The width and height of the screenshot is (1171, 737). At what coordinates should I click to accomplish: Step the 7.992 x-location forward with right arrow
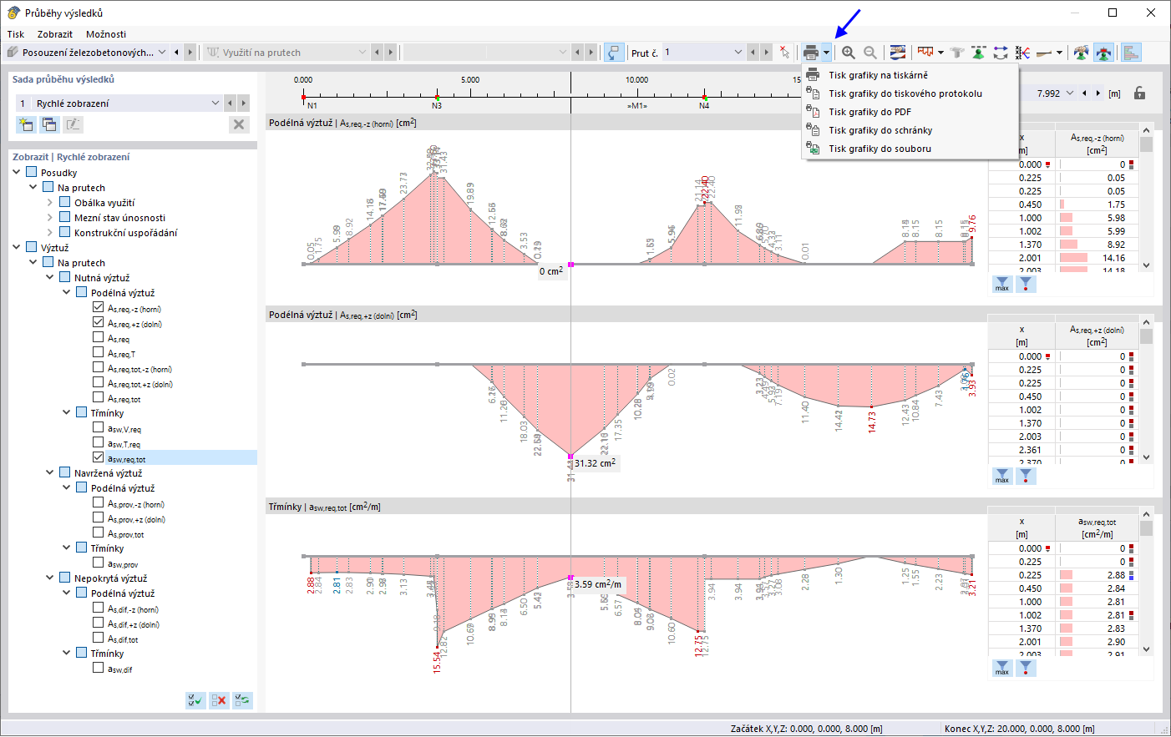coord(1097,93)
